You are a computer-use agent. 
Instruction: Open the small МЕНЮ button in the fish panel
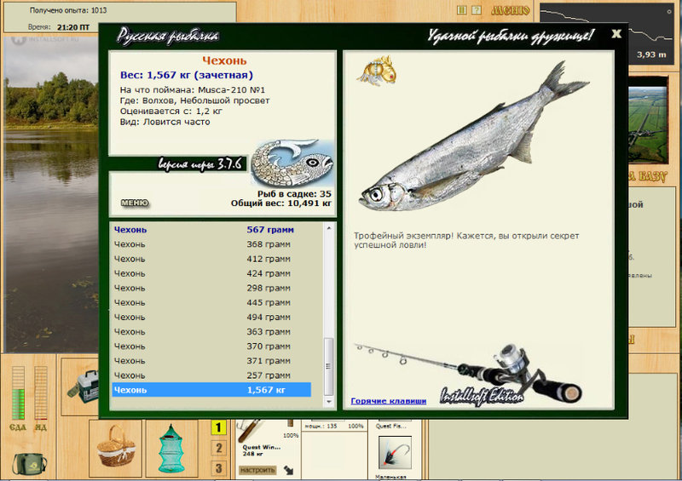(135, 203)
